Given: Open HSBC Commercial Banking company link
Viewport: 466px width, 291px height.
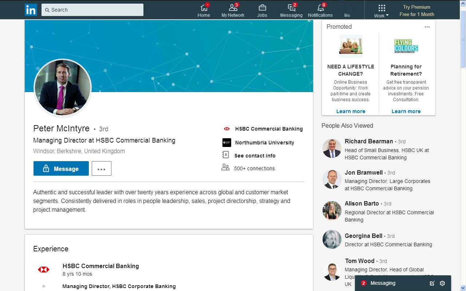Looking at the screenshot, I should point(269,129).
